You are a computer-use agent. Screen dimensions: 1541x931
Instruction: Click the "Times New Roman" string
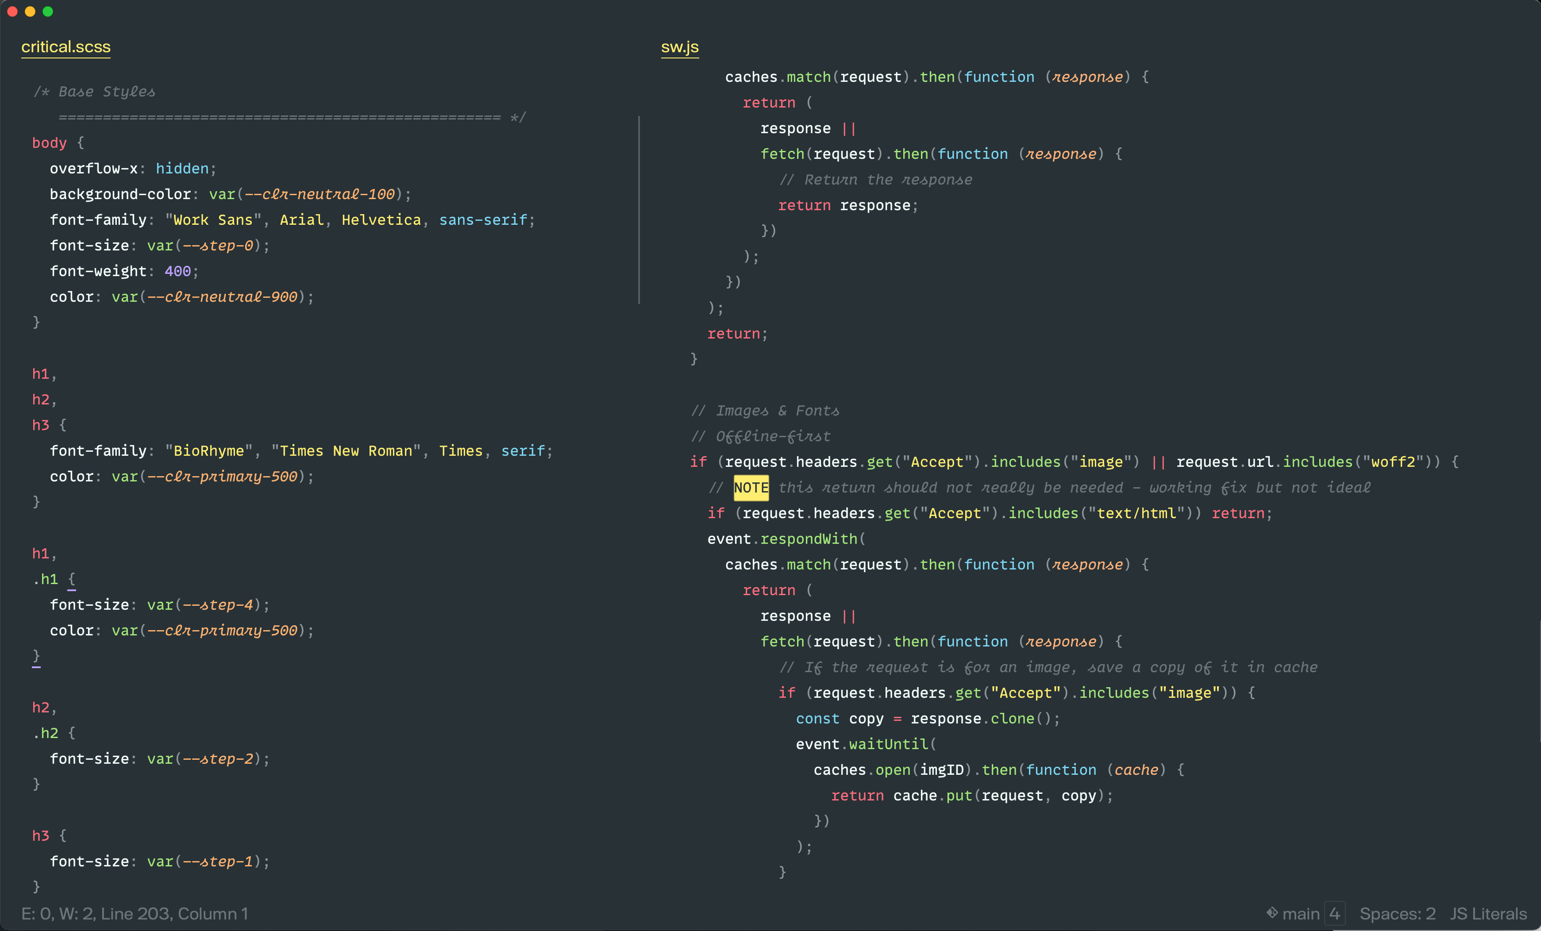coord(346,450)
